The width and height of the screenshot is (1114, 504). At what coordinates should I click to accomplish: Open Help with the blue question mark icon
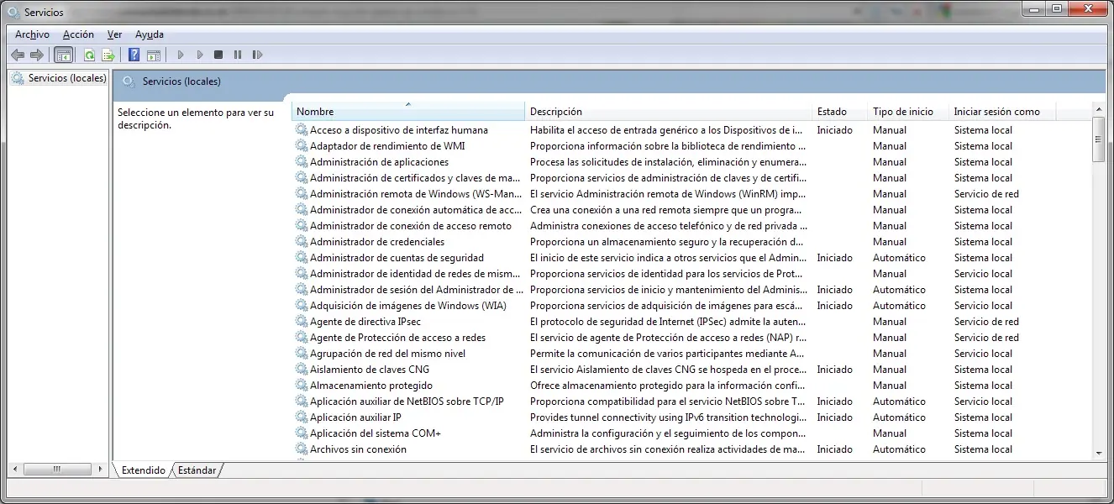click(x=134, y=55)
